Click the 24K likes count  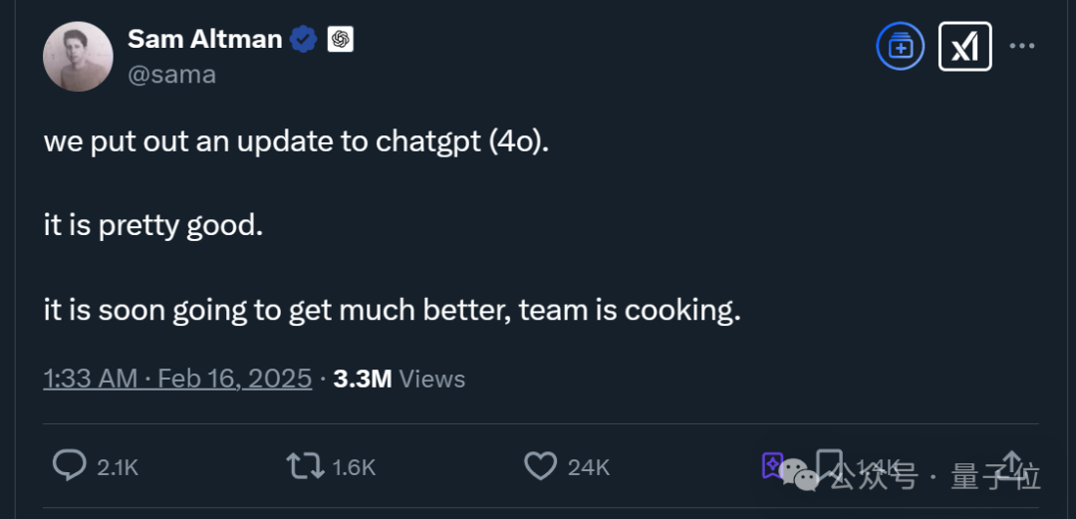pos(588,467)
